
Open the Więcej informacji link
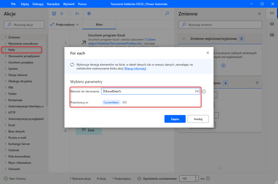click(135, 69)
